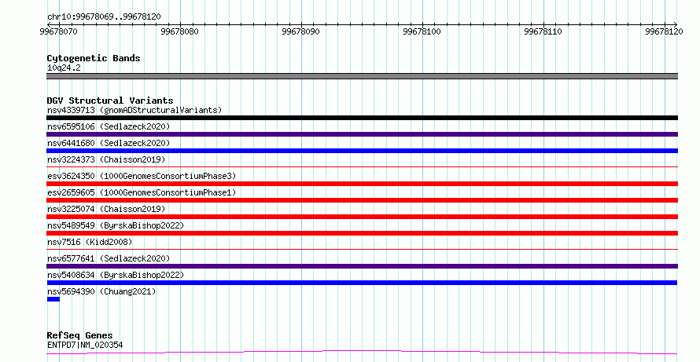This screenshot has height=362, width=700.
Task: Click ruler position 99678090
Action: click(x=300, y=31)
